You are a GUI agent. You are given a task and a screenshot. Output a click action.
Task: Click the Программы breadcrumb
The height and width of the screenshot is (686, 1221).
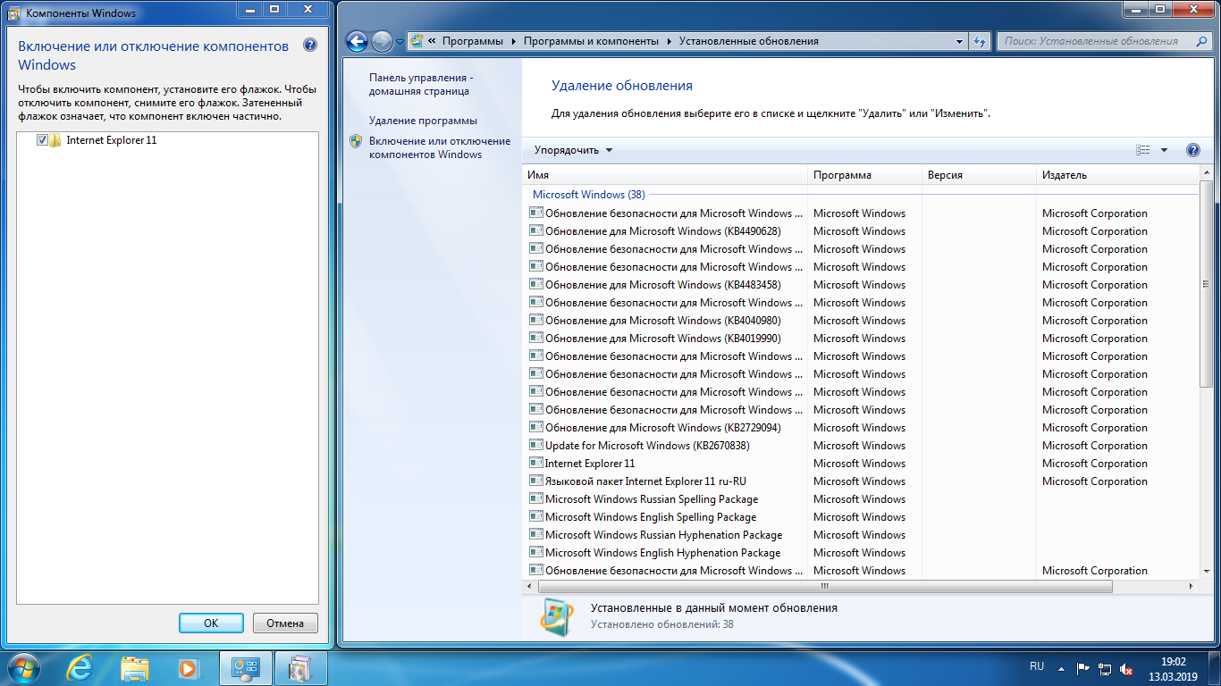472,41
